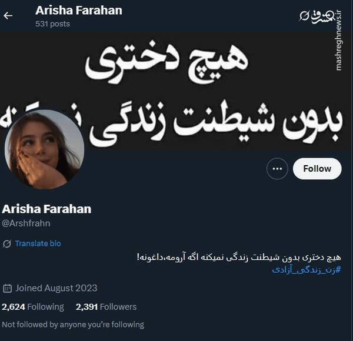Open the blue Persian hashtag in bio
The image size is (353, 341).
tap(307, 269)
